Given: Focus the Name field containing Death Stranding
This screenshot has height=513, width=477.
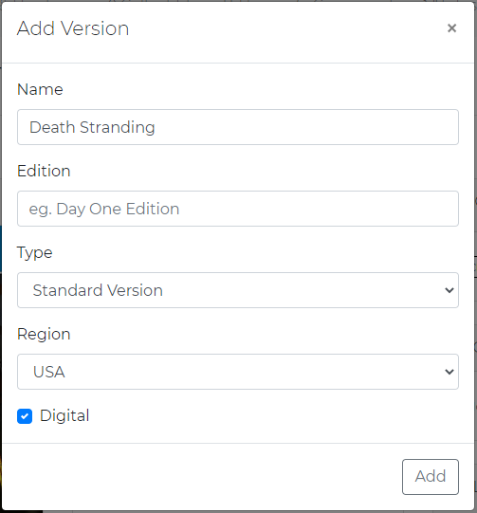Looking at the screenshot, I should coord(238,127).
